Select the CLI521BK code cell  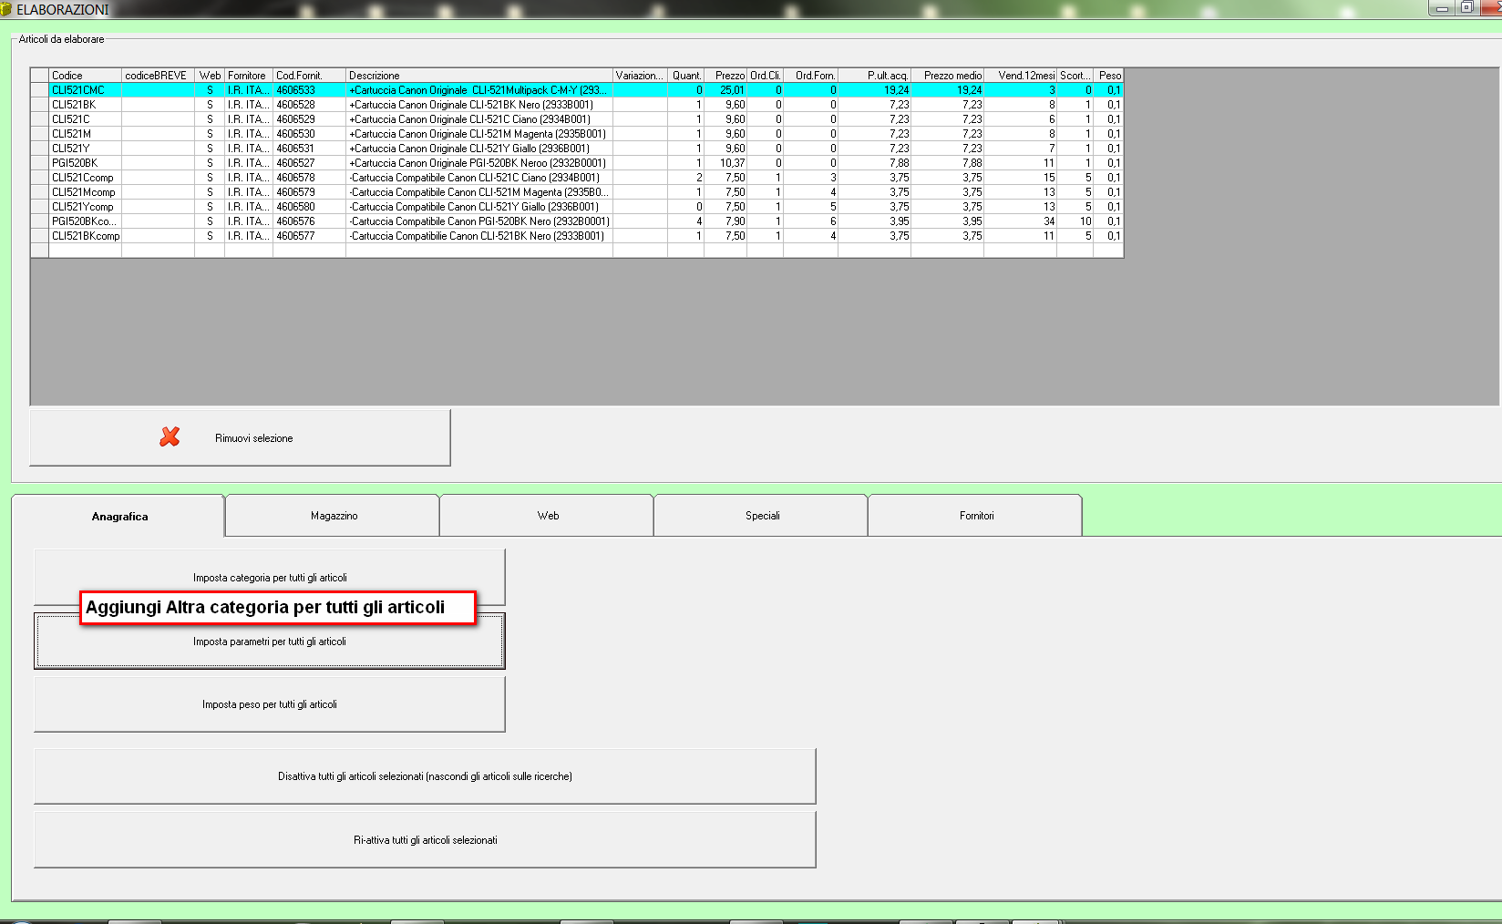tap(85, 105)
